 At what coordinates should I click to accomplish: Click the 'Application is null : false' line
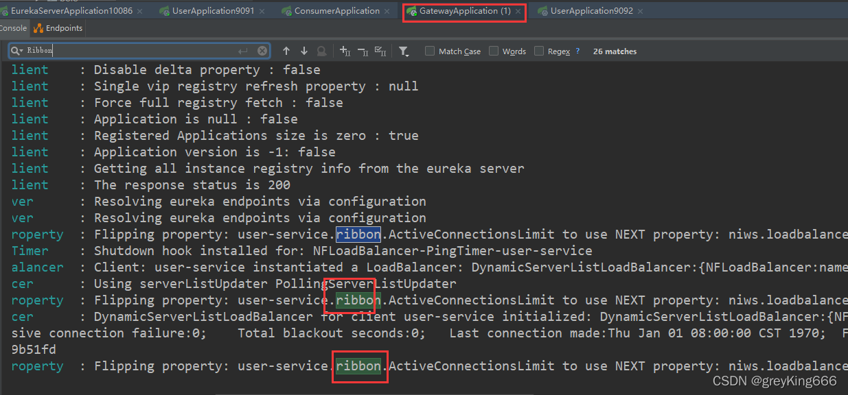[196, 119]
